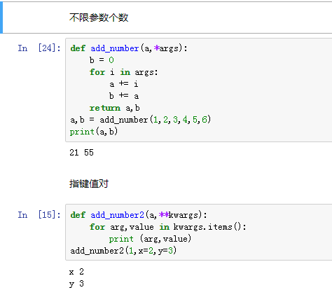The image size is (332, 297).
Task: Click the line def add_number(a,*args):
Action: [x=129, y=48]
